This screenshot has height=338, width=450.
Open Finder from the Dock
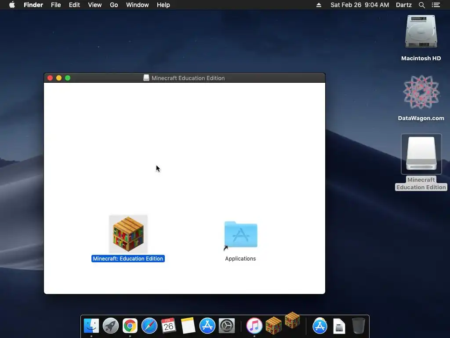[91, 326]
